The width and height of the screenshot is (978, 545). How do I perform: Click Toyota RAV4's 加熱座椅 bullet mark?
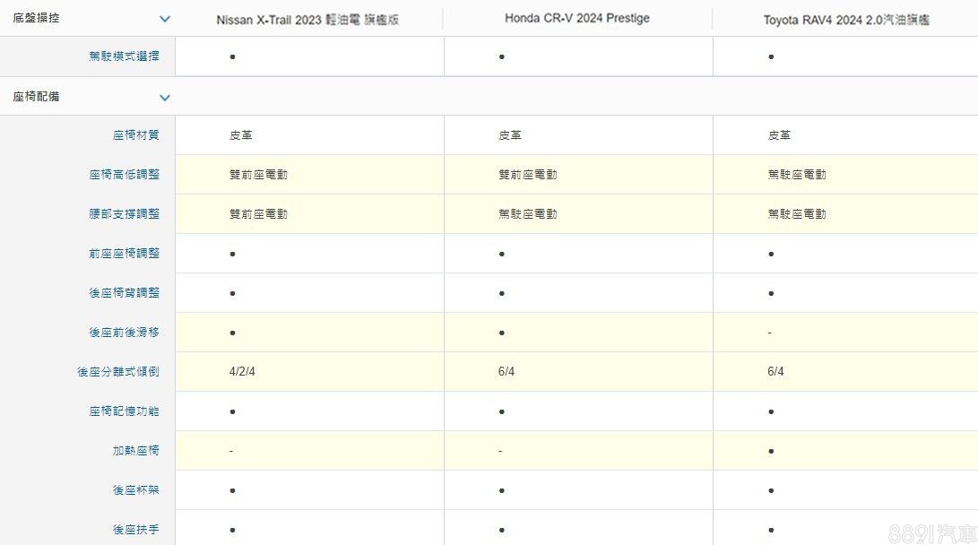pyautogui.click(x=771, y=451)
